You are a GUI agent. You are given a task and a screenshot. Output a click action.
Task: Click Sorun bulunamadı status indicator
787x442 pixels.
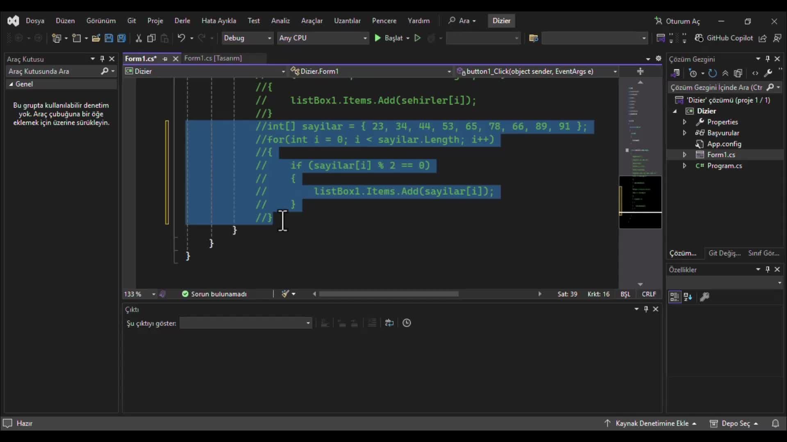point(214,294)
